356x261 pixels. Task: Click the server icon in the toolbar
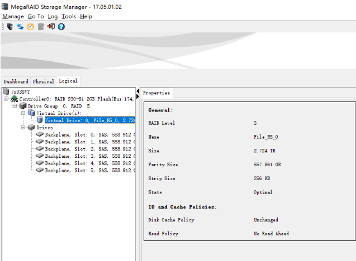(10, 26)
